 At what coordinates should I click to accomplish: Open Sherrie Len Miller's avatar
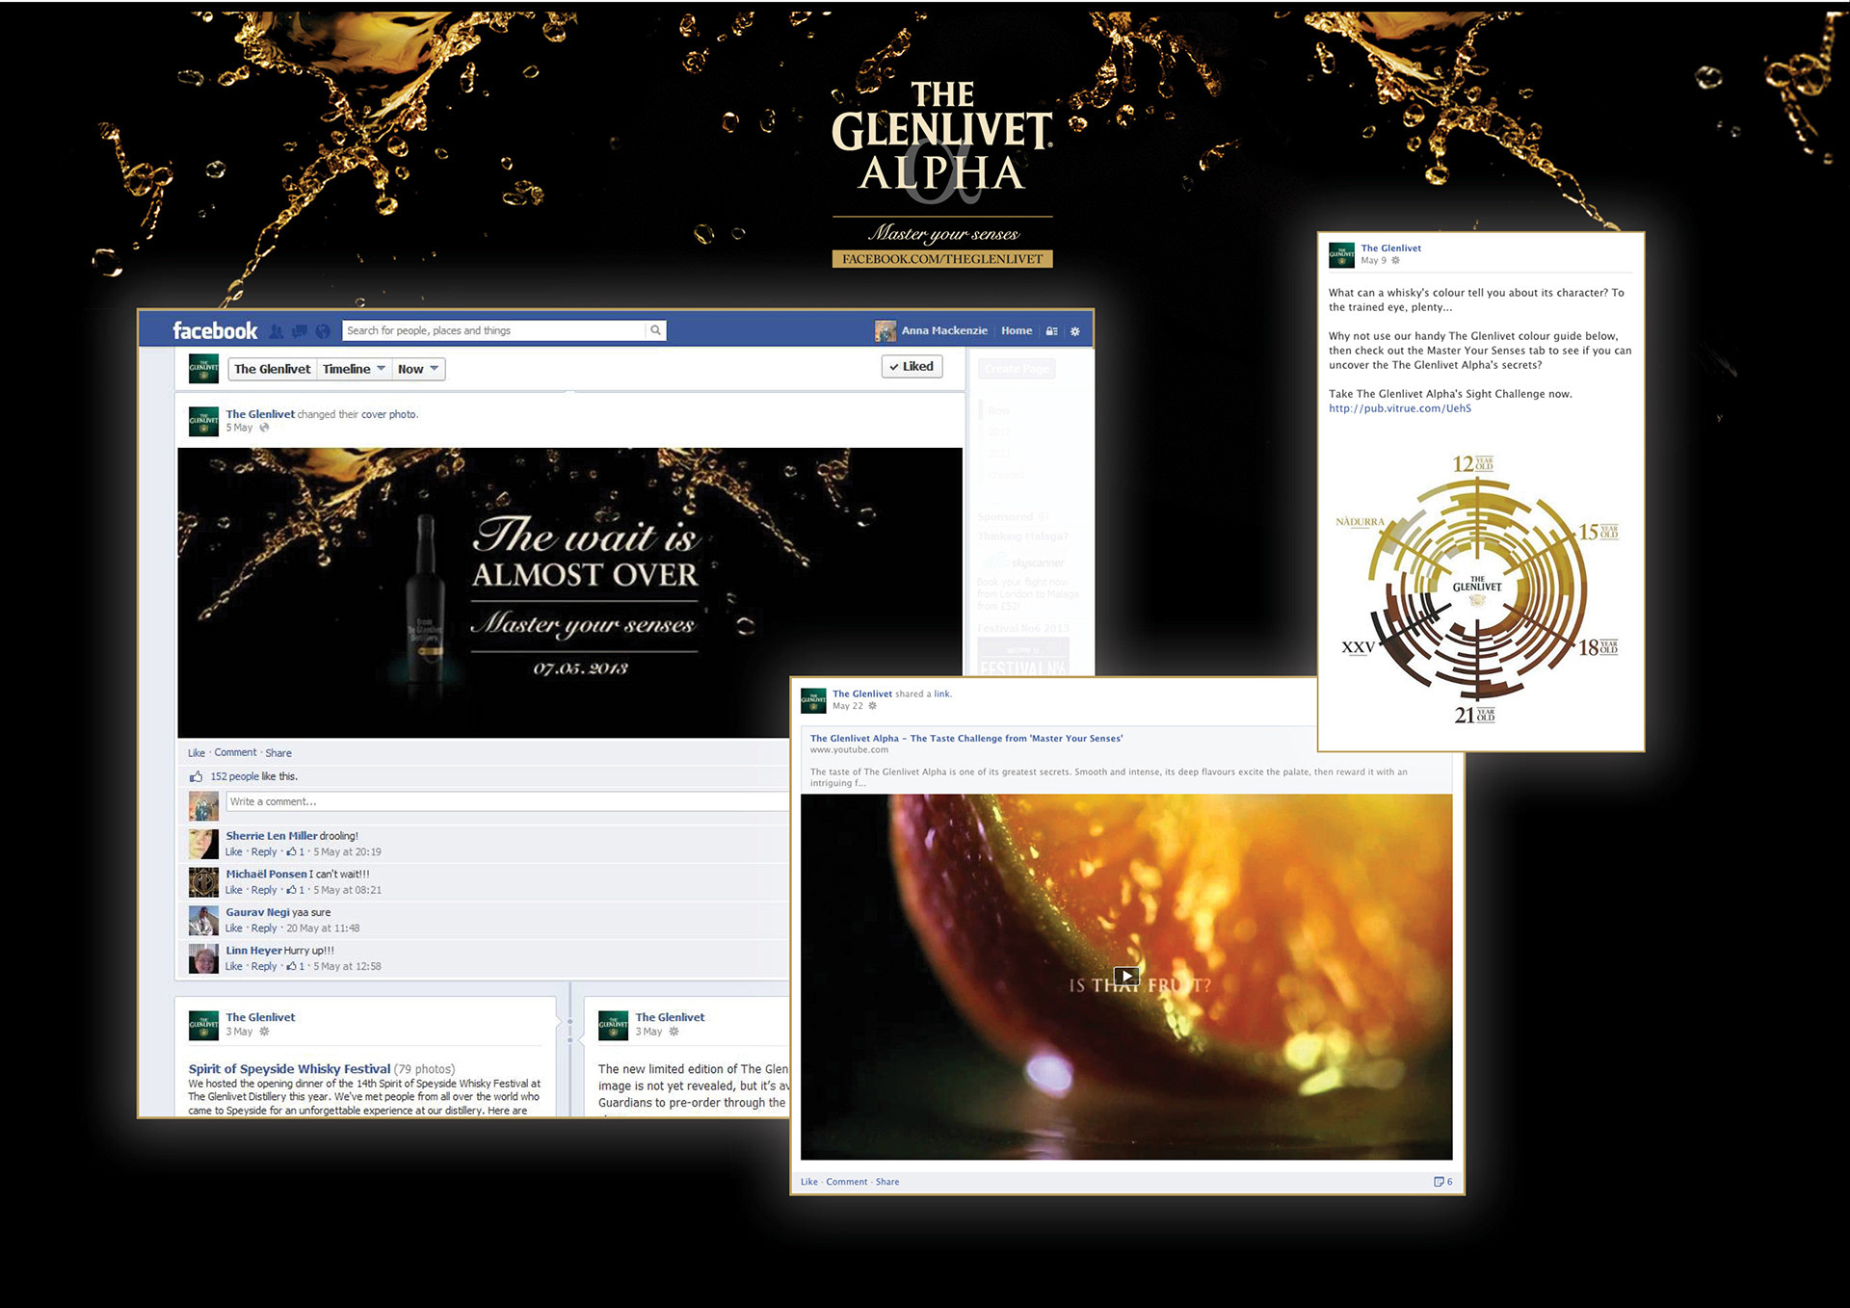[x=203, y=844]
